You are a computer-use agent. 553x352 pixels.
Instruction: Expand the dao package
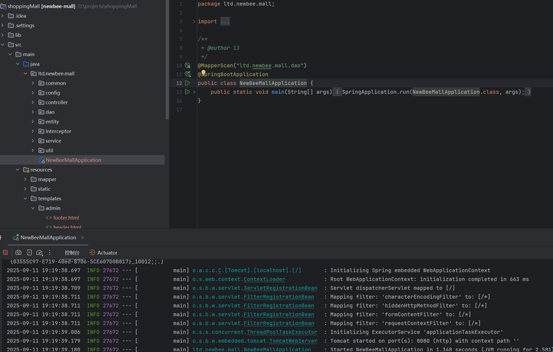[32, 112]
